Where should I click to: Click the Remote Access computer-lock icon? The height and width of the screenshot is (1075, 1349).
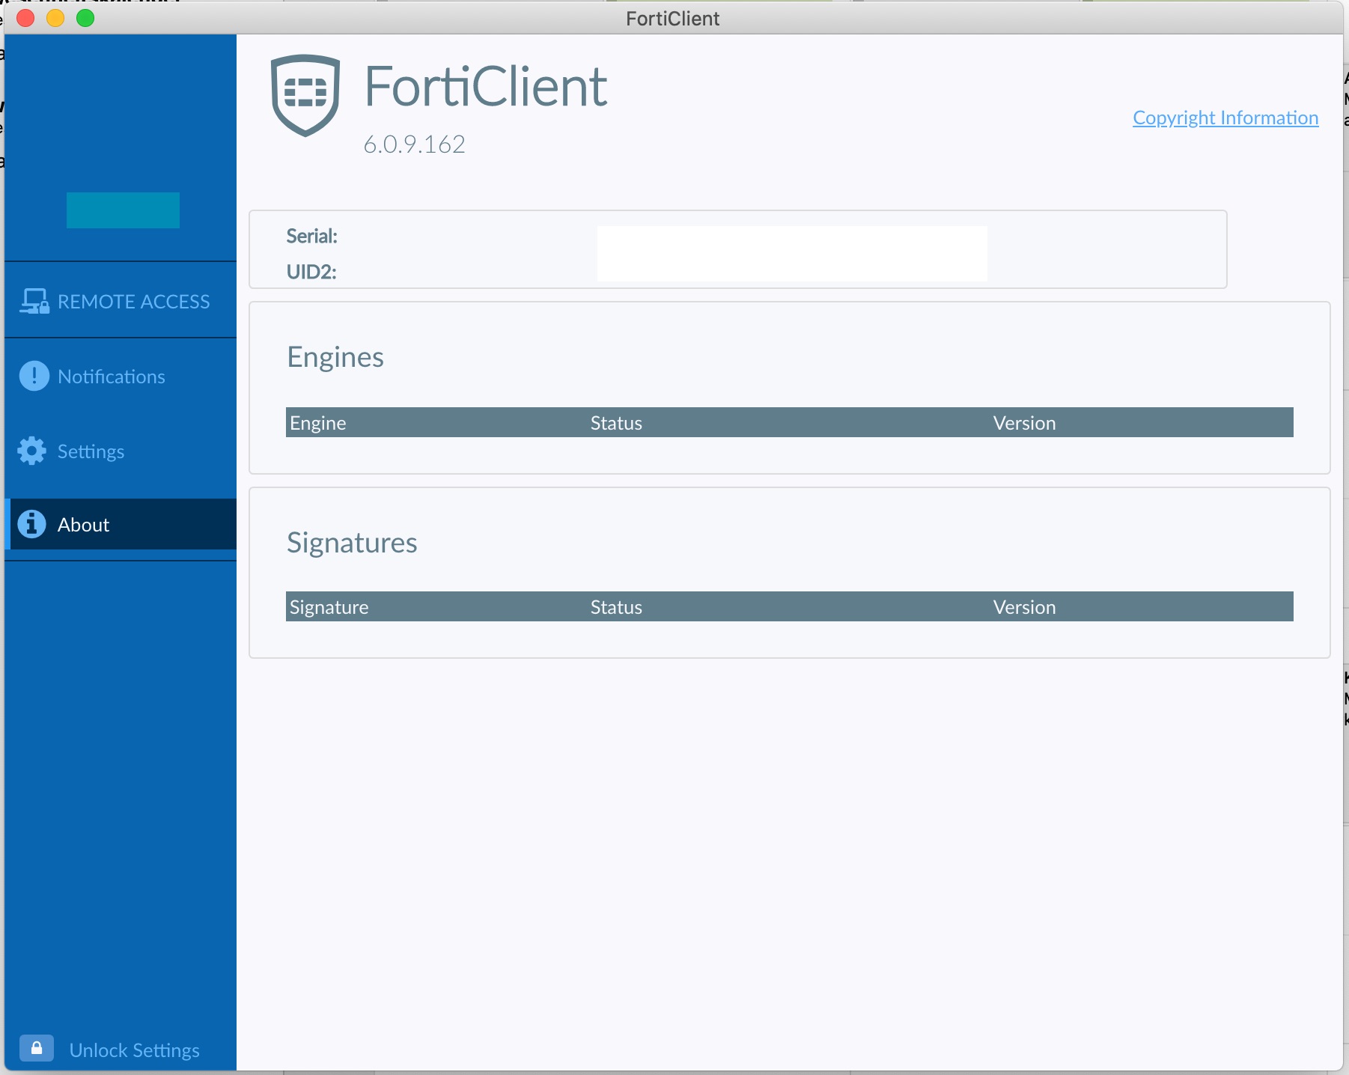34,301
